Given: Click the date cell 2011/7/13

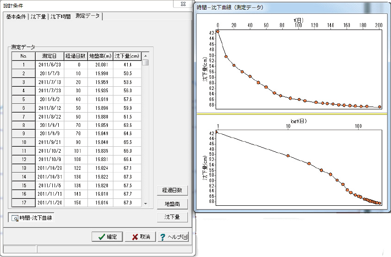Looking at the screenshot, I should click(x=50, y=82).
